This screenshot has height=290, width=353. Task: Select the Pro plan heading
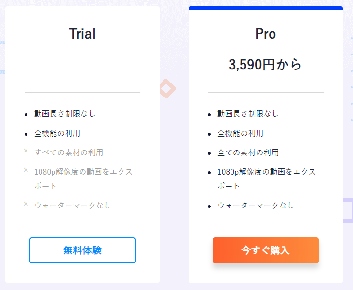coord(265,34)
